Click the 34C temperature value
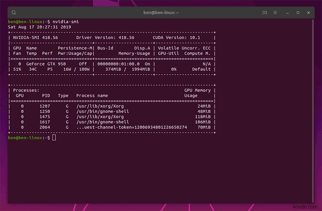322x211 pixels. click(33, 69)
